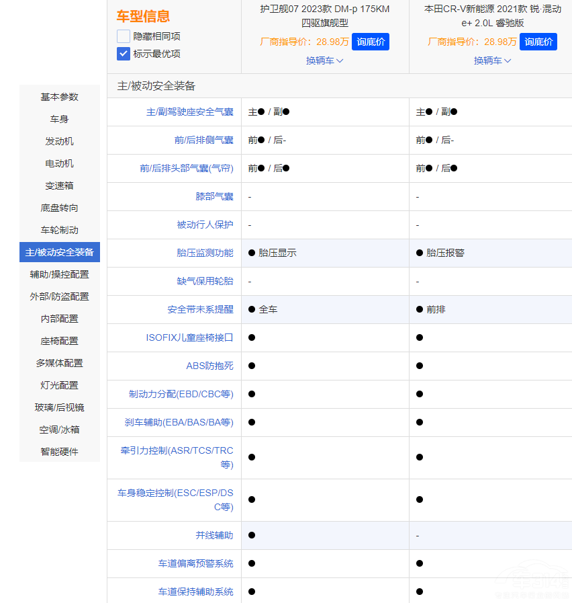This screenshot has width=572, height=603.
Task: Click 询底价 button for 护卫舰07
Action: (371, 42)
